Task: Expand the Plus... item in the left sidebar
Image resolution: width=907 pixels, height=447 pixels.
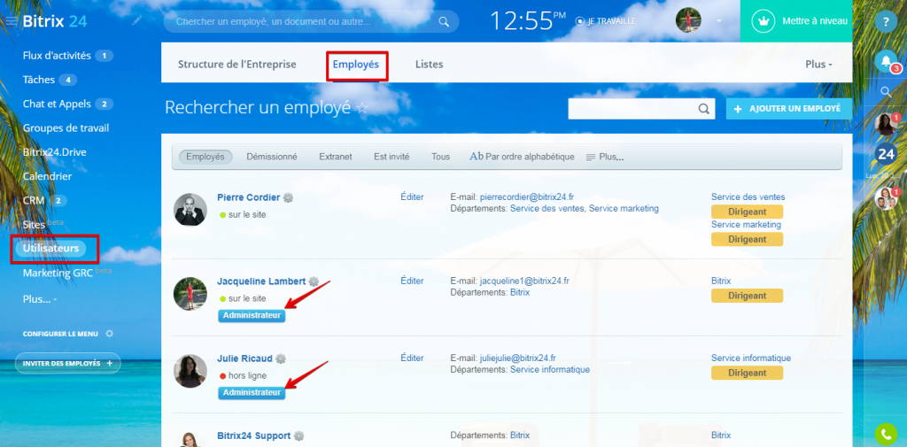Action: pyautogui.click(x=40, y=299)
